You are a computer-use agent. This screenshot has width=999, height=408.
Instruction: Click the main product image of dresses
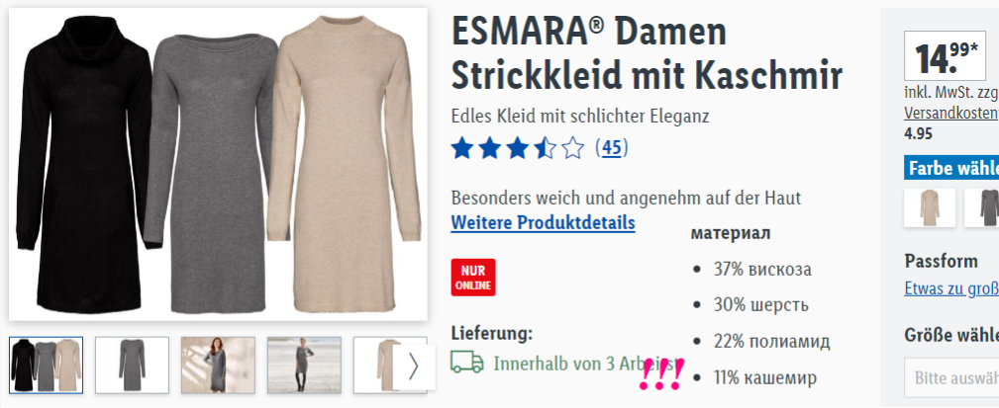[x=218, y=164]
